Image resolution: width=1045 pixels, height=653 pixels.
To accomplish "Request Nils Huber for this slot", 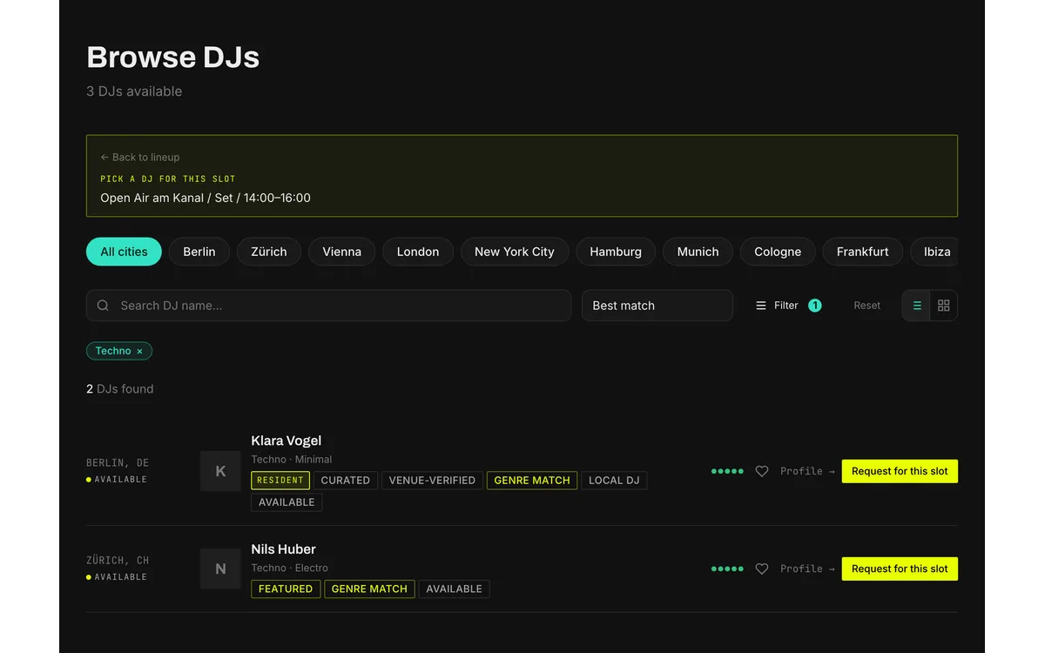I will click(x=900, y=569).
